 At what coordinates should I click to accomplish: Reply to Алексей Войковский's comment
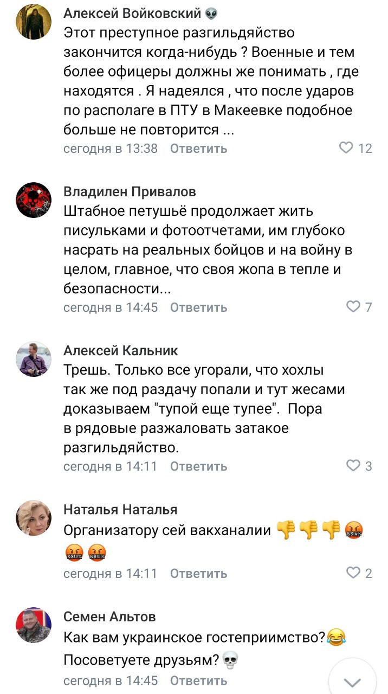[198, 149]
